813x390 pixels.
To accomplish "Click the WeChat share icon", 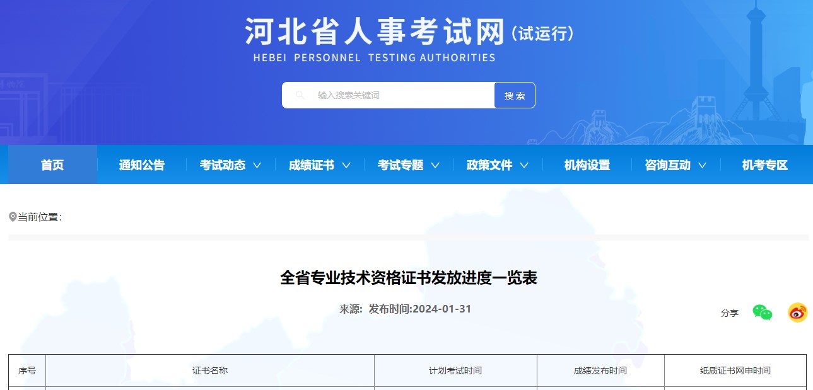I will pyautogui.click(x=763, y=311).
